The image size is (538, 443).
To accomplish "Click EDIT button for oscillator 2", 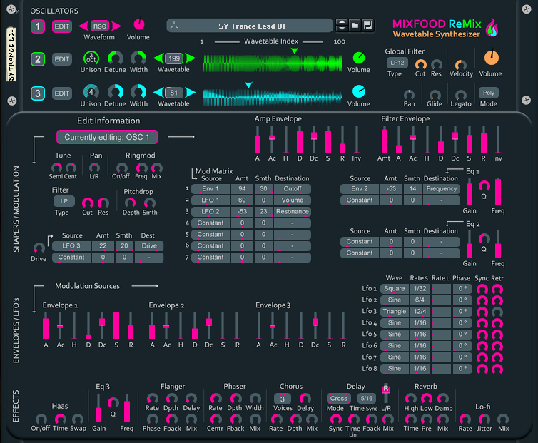I will pos(62,59).
